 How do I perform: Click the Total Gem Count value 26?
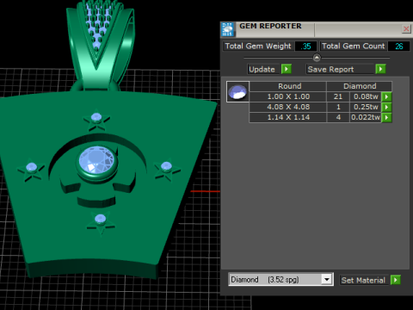click(x=398, y=46)
